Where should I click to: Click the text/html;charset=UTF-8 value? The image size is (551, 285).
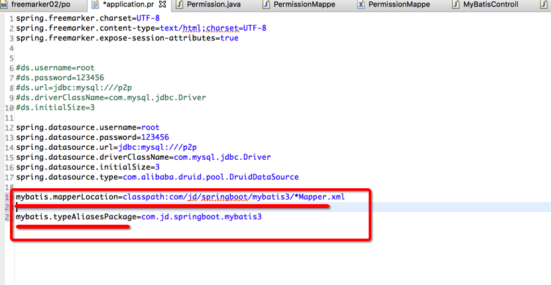[x=214, y=28]
